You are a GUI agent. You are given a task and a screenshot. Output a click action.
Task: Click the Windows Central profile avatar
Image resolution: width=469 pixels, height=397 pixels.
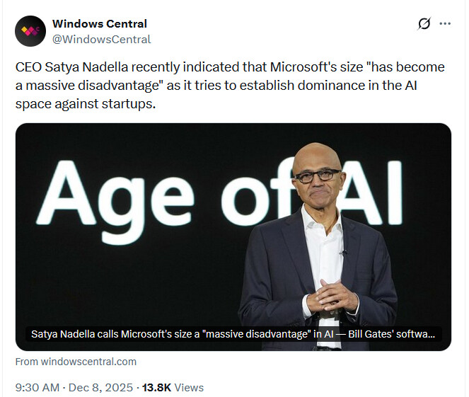click(30, 31)
